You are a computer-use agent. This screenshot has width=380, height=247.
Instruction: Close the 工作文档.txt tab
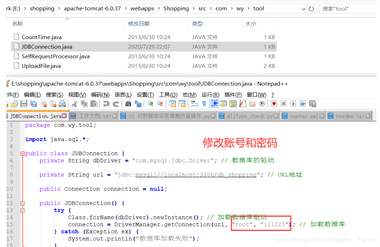114,116
